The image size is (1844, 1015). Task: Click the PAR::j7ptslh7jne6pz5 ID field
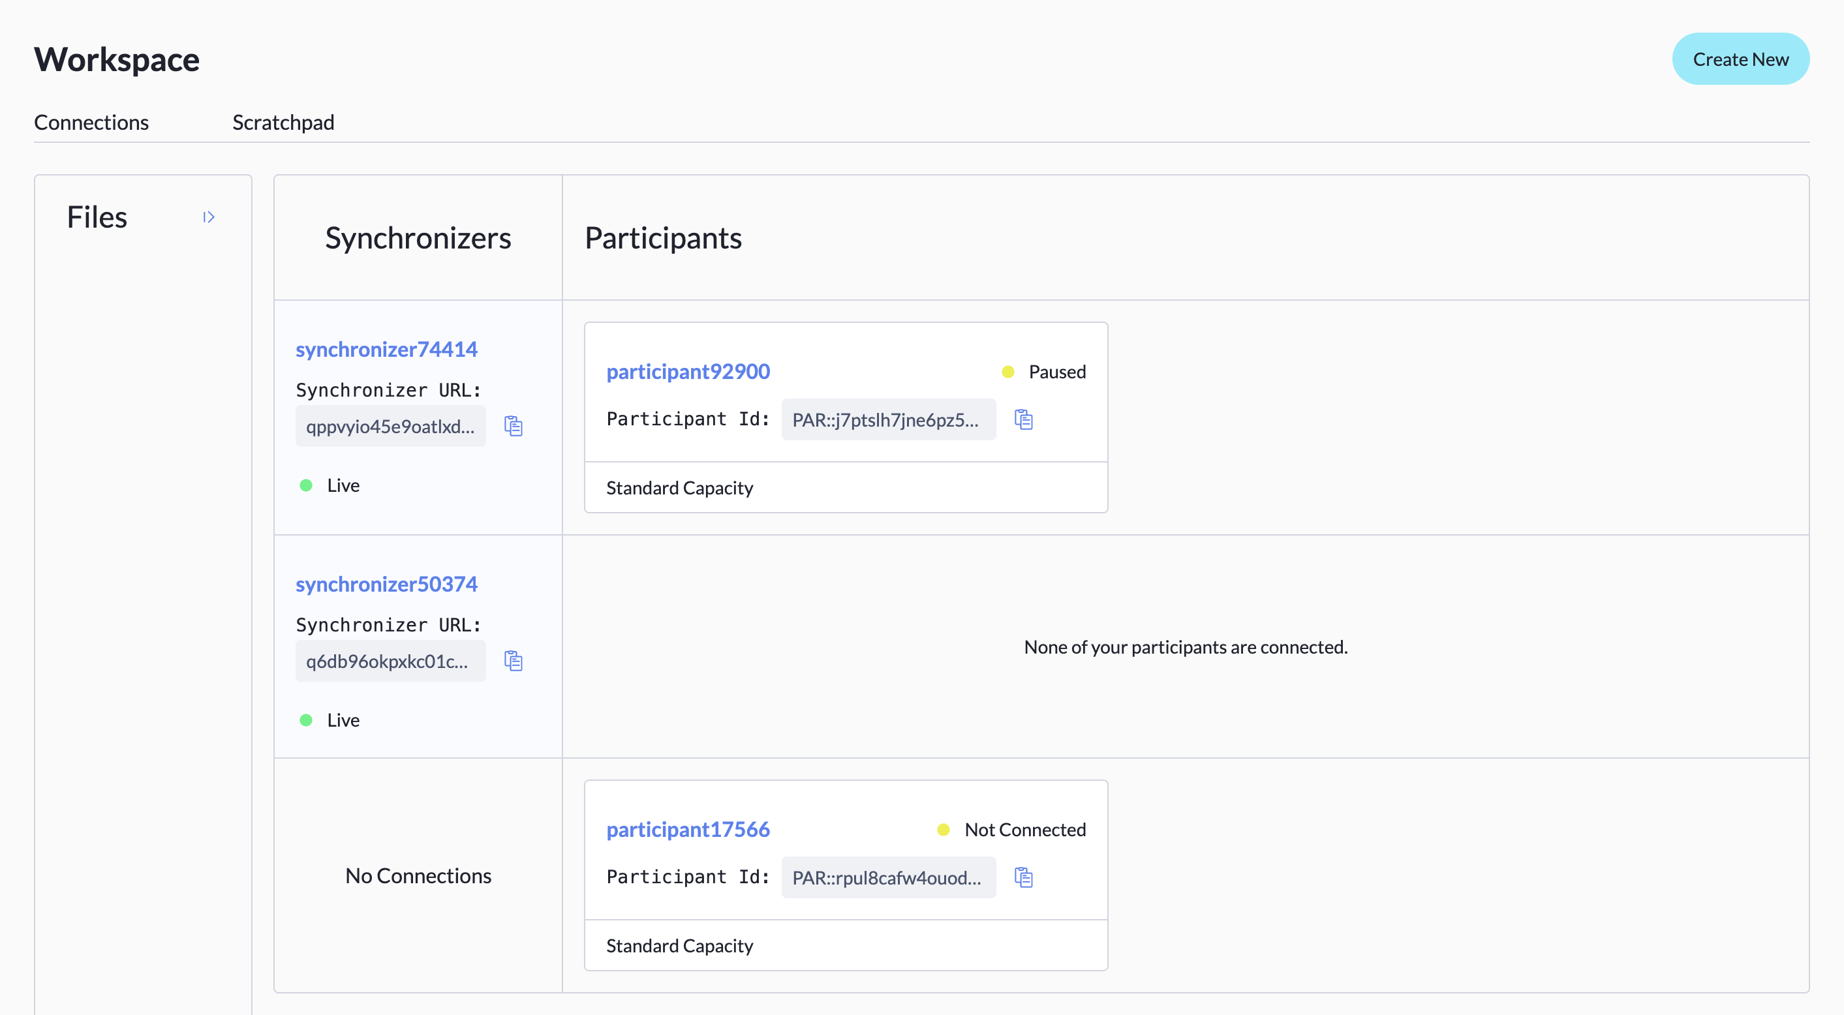(x=887, y=420)
